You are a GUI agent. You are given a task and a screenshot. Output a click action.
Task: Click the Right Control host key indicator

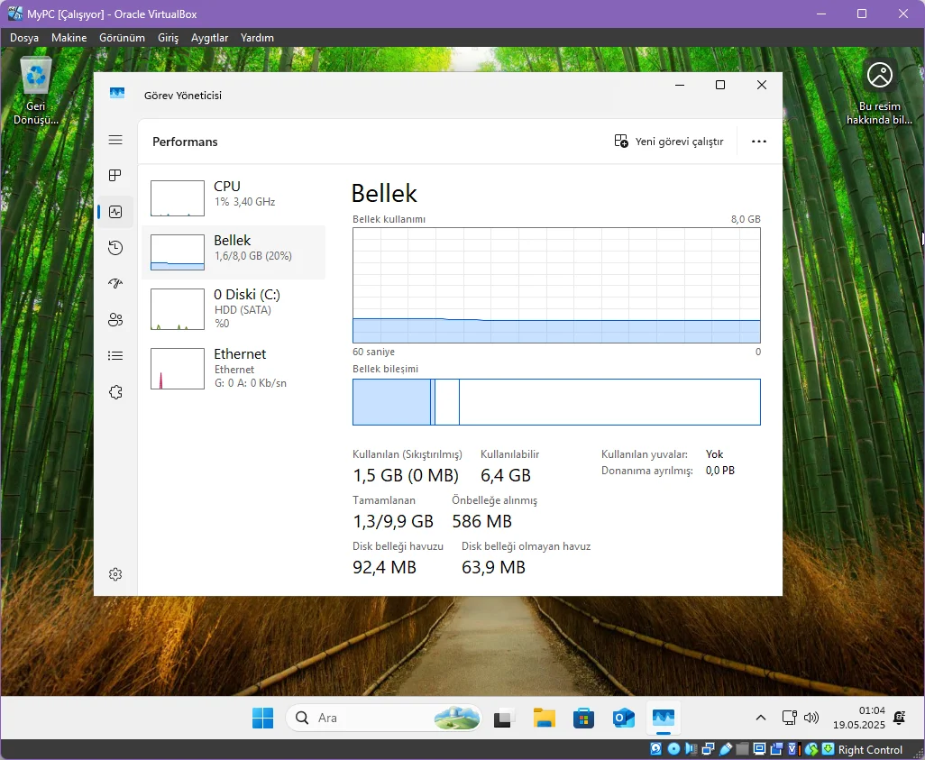pos(870,750)
